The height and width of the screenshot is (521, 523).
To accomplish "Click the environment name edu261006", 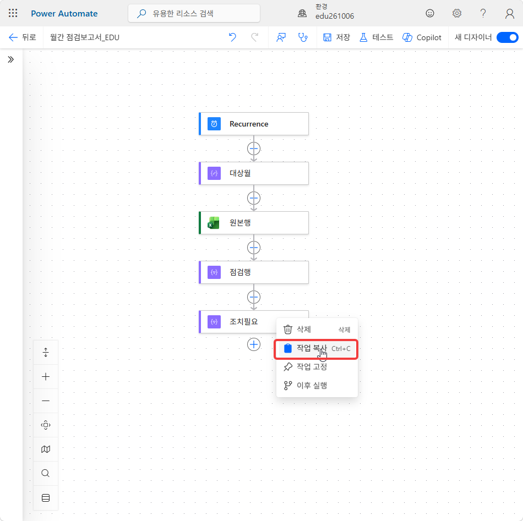I will (x=335, y=17).
